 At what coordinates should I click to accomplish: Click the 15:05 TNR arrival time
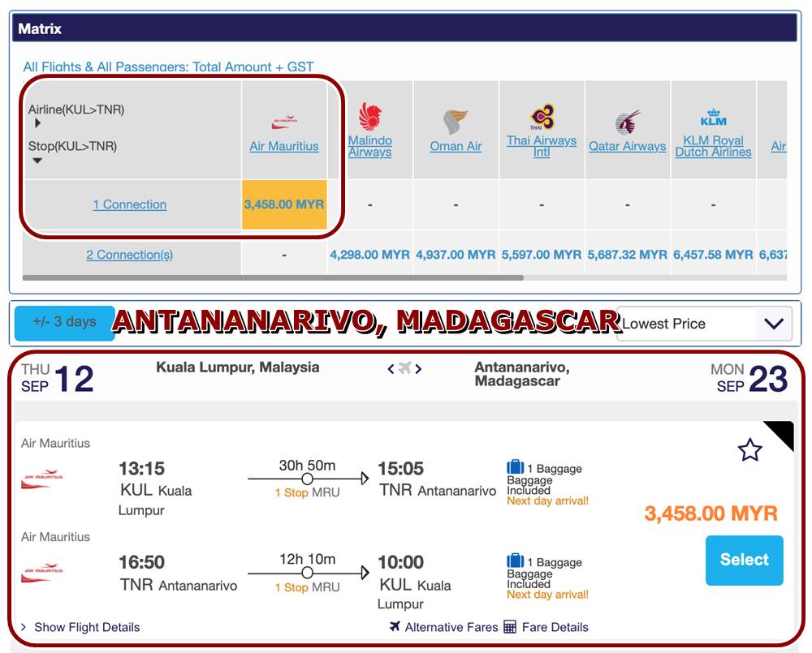[401, 469]
